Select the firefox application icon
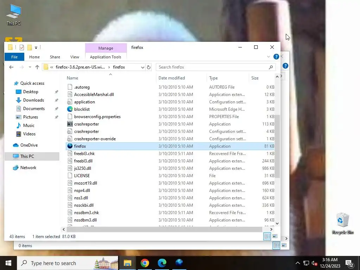 [x=70, y=146]
